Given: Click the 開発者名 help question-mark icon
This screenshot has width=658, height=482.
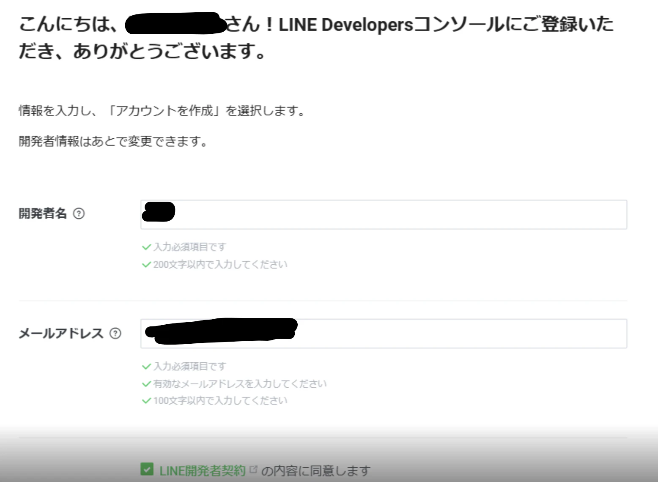Looking at the screenshot, I should click(79, 214).
